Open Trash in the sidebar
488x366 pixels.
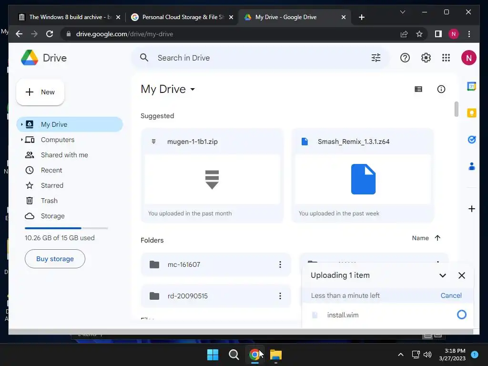pyautogui.click(x=70, y=201)
